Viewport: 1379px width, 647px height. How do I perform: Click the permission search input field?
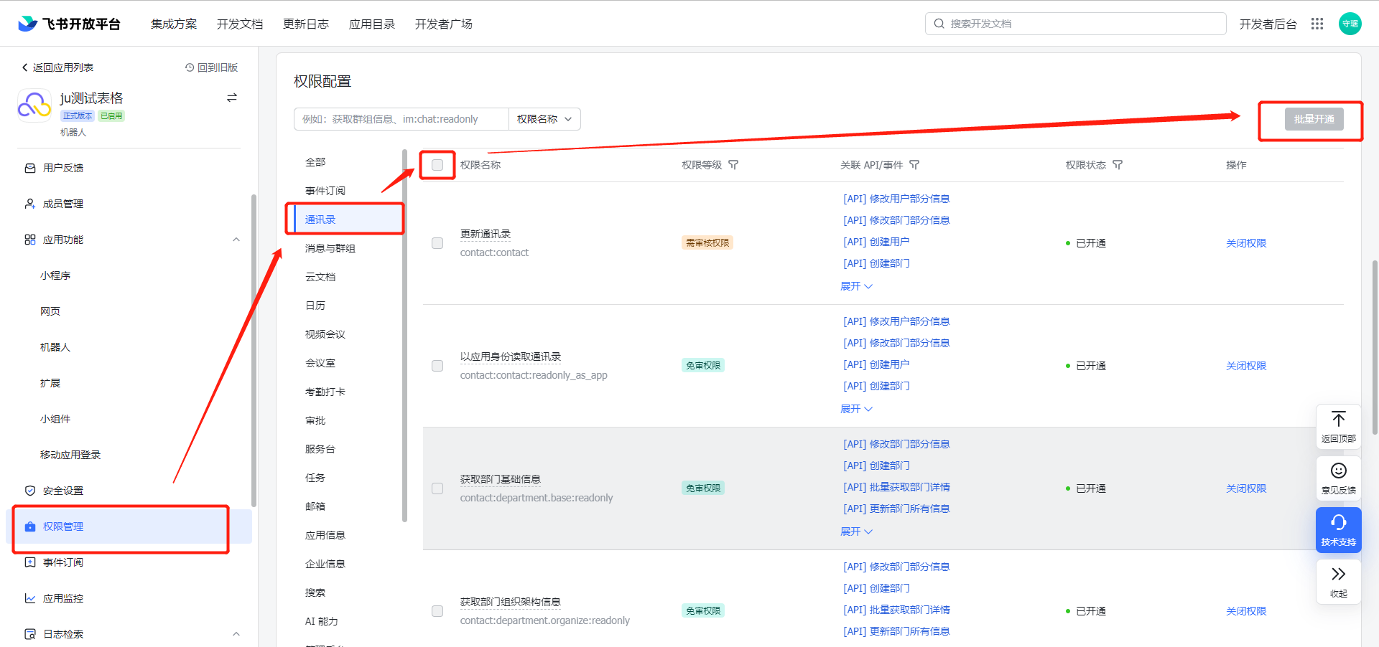401,119
